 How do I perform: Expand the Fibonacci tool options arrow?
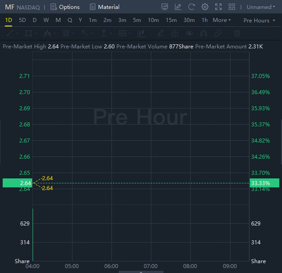[x=73, y=33]
